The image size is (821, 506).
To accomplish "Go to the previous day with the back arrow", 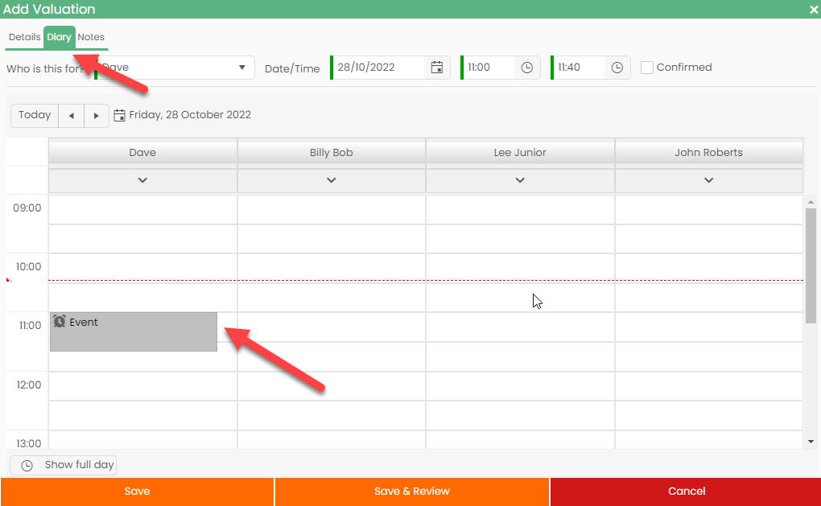I will pyautogui.click(x=71, y=115).
